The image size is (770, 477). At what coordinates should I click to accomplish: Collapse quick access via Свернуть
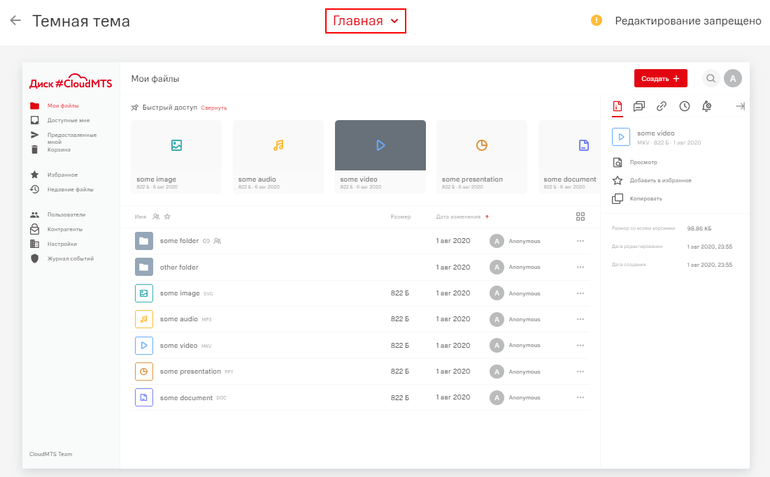213,108
